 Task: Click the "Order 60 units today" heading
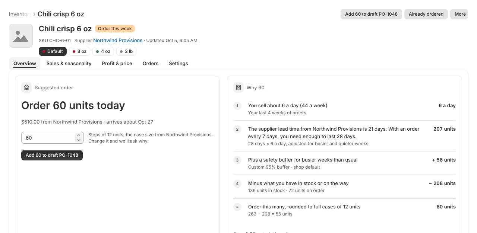point(73,106)
